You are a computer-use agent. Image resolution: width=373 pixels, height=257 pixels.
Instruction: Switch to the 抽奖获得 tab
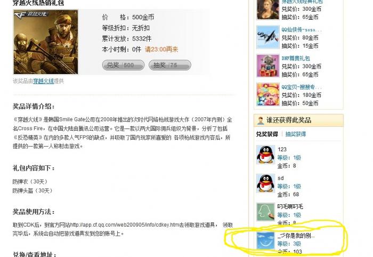coord(295,134)
